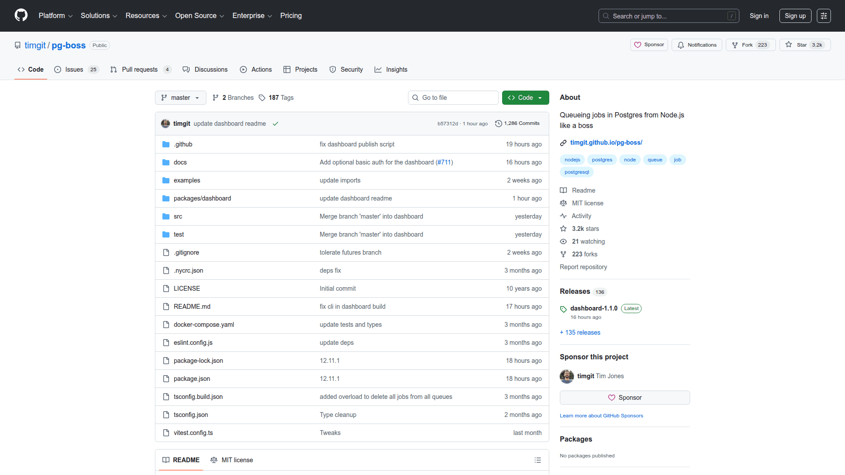Image resolution: width=845 pixels, height=475 pixels.
Task: Switch to the MIT license tab
Action: pos(232,460)
